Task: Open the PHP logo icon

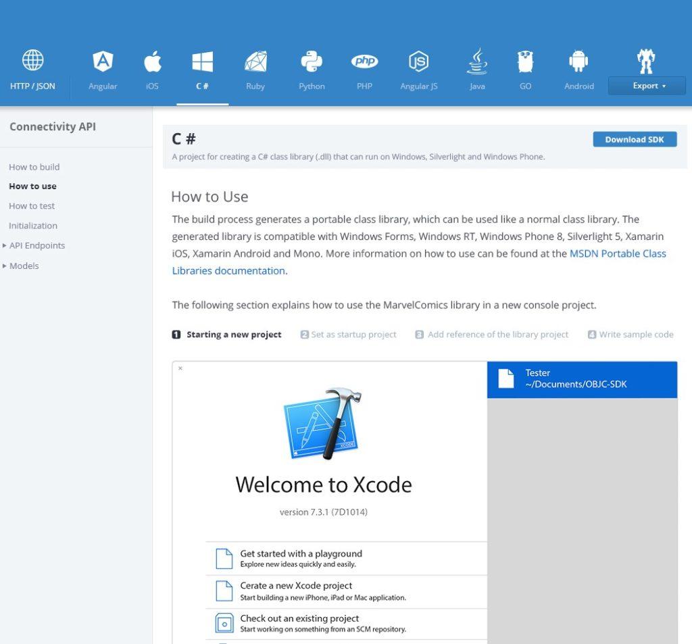Action: pyautogui.click(x=364, y=61)
